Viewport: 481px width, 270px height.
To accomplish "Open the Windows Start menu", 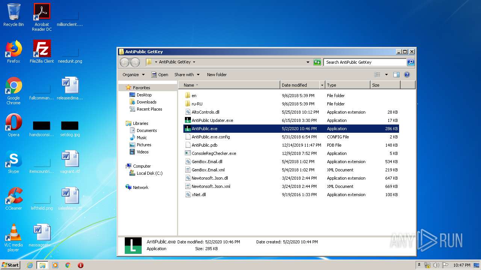I will point(11,265).
